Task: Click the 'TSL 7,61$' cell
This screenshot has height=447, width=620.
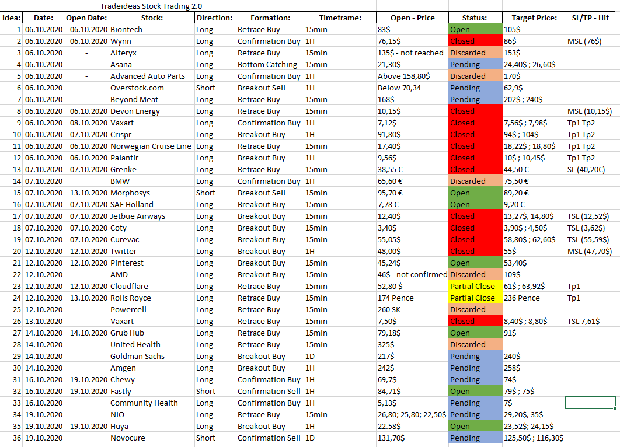Action: point(591,321)
